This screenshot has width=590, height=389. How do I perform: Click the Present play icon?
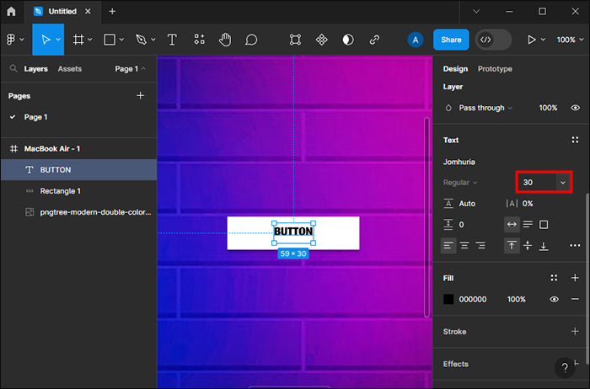click(x=531, y=40)
